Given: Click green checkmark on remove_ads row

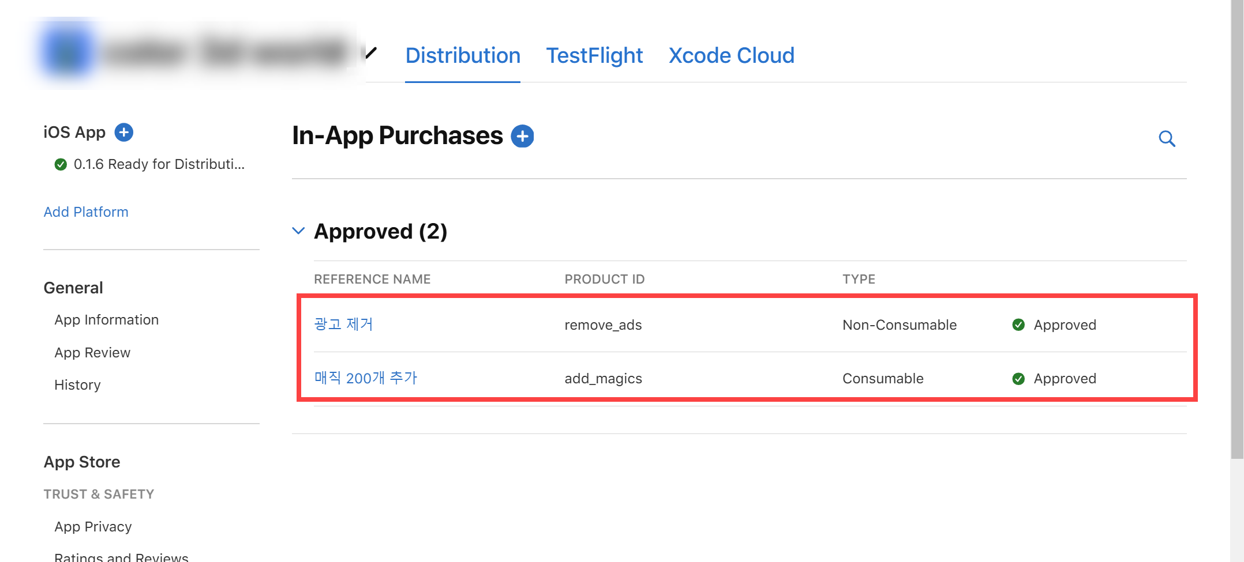Looking at the screenshot, I should 1018,325.
